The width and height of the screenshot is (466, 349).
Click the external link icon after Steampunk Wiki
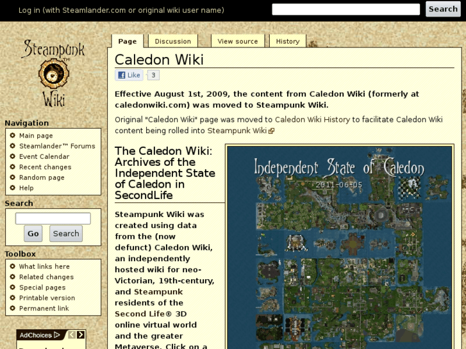point(271,131)
